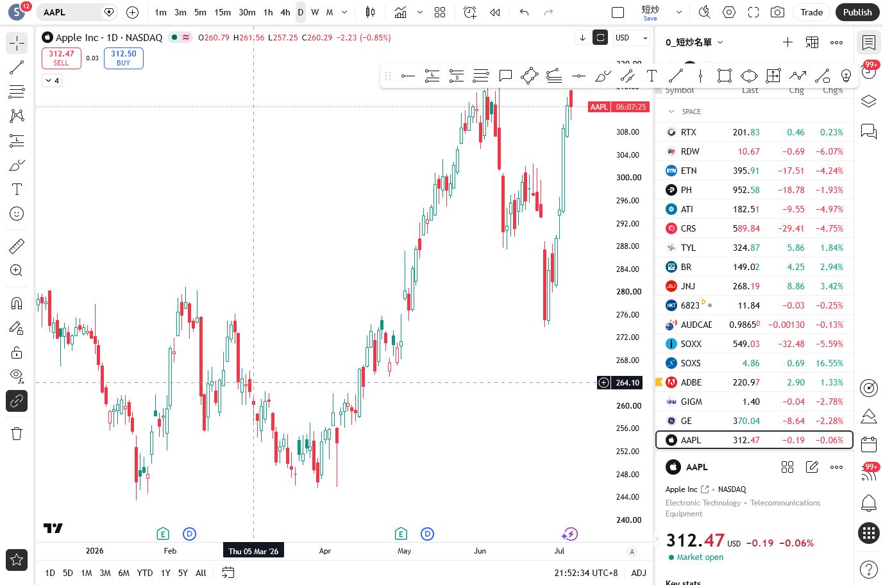Toggle magnet mode
883x585 pixels.
17,303
